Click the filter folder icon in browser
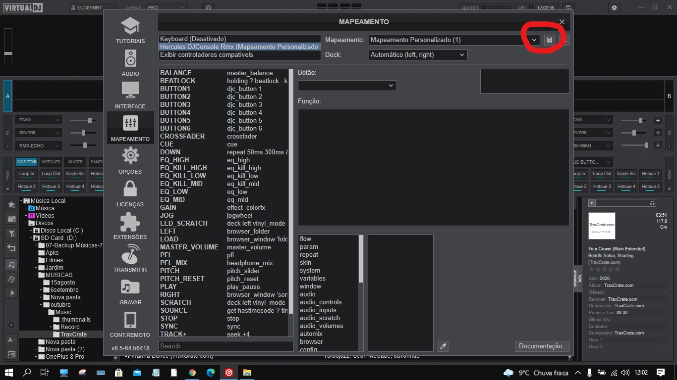 click(11, 234)
